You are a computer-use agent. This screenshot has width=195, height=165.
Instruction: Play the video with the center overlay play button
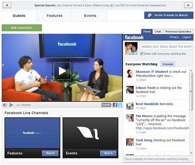click(62, 71)
